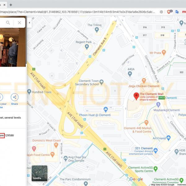Click the address bar URL
Viewport: 186px width, 186px height.
[x=77, y=12]
